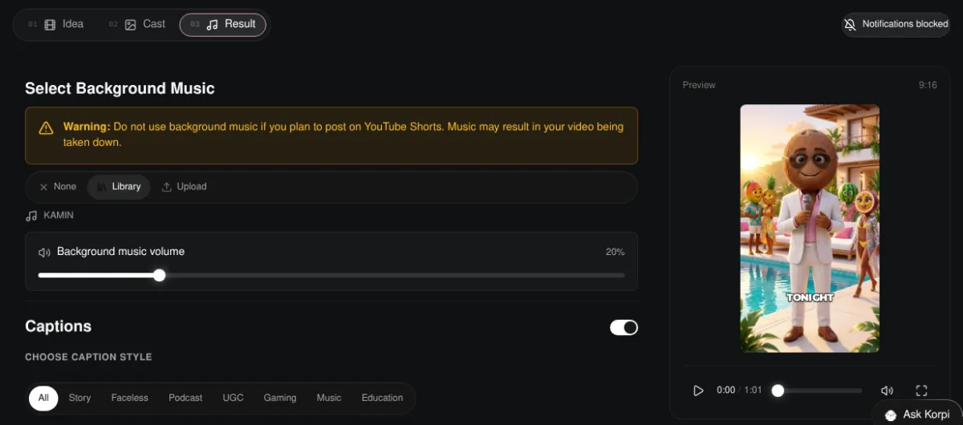This screenshot has width=963, height=425.
Task: Filter caption styles by Podcast
Action: [185, 398]
